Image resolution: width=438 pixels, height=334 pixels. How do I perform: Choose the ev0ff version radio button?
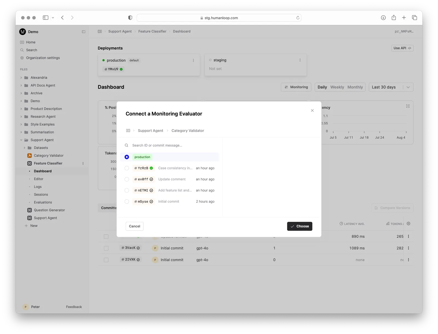(x=127, y=179)
